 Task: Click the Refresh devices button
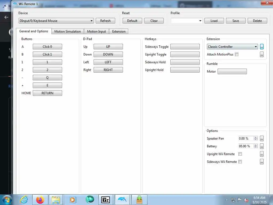tap(105, 21)
